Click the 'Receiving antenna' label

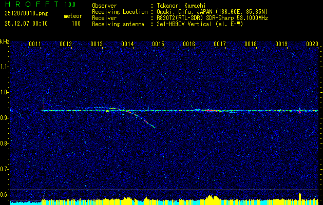[x=118, y=24]
